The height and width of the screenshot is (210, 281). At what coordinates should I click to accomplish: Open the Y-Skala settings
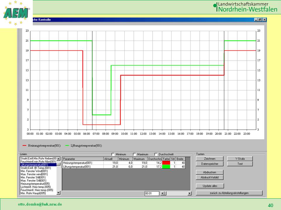240,159
